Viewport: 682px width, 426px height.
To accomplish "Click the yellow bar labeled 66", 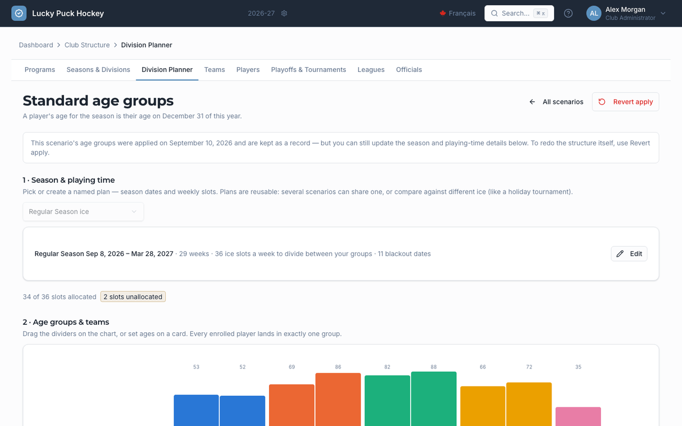I will (483, 406).
